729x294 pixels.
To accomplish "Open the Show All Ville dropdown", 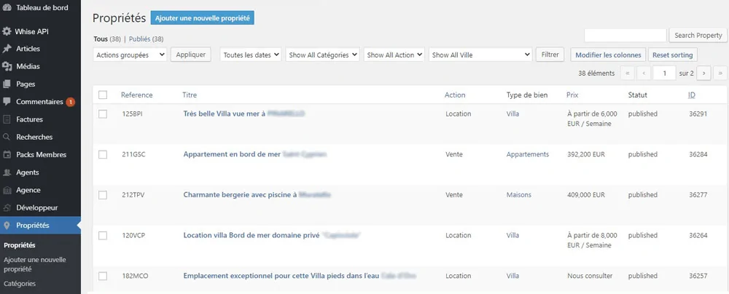I will tap(481, 55).
